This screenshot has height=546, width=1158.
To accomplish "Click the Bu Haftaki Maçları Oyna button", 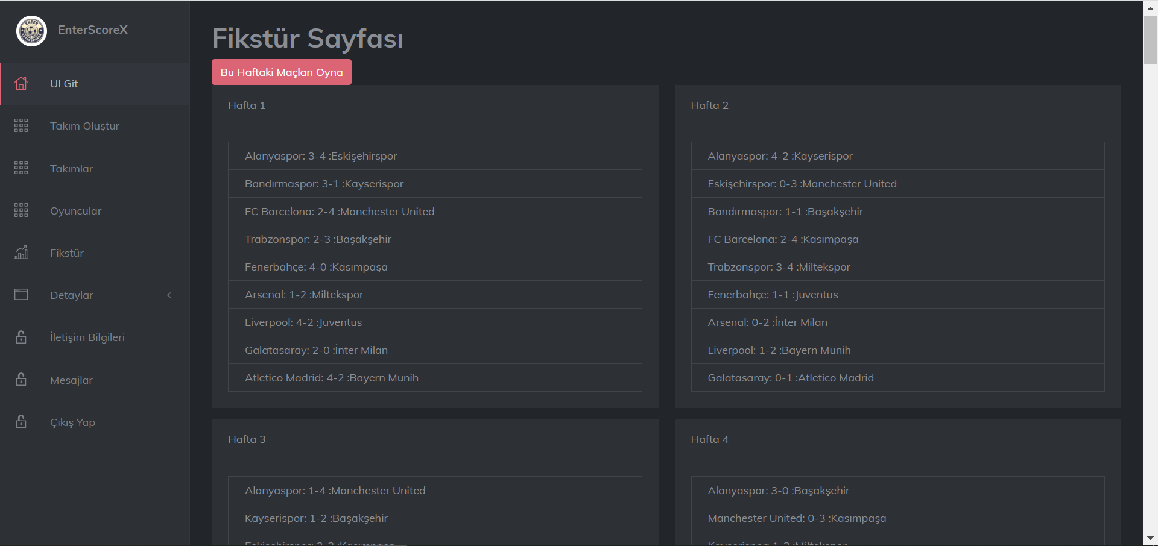I will tap(281, 72).
